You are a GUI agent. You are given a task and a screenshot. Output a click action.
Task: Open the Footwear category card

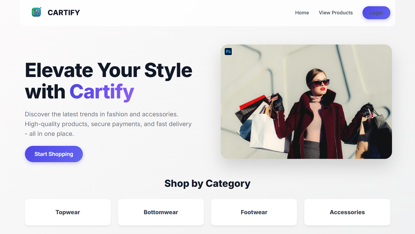tap(254, 212)
